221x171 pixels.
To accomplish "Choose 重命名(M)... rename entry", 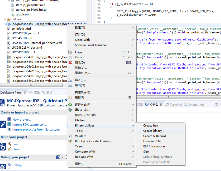I will (104, 73).
